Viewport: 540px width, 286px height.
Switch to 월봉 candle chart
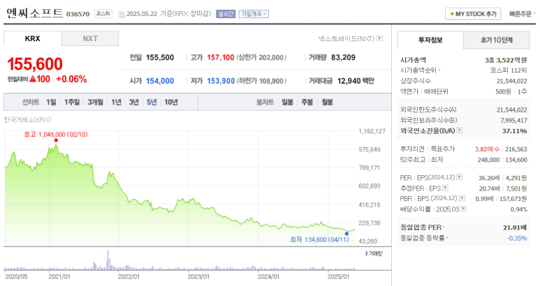tap(327, 102)
